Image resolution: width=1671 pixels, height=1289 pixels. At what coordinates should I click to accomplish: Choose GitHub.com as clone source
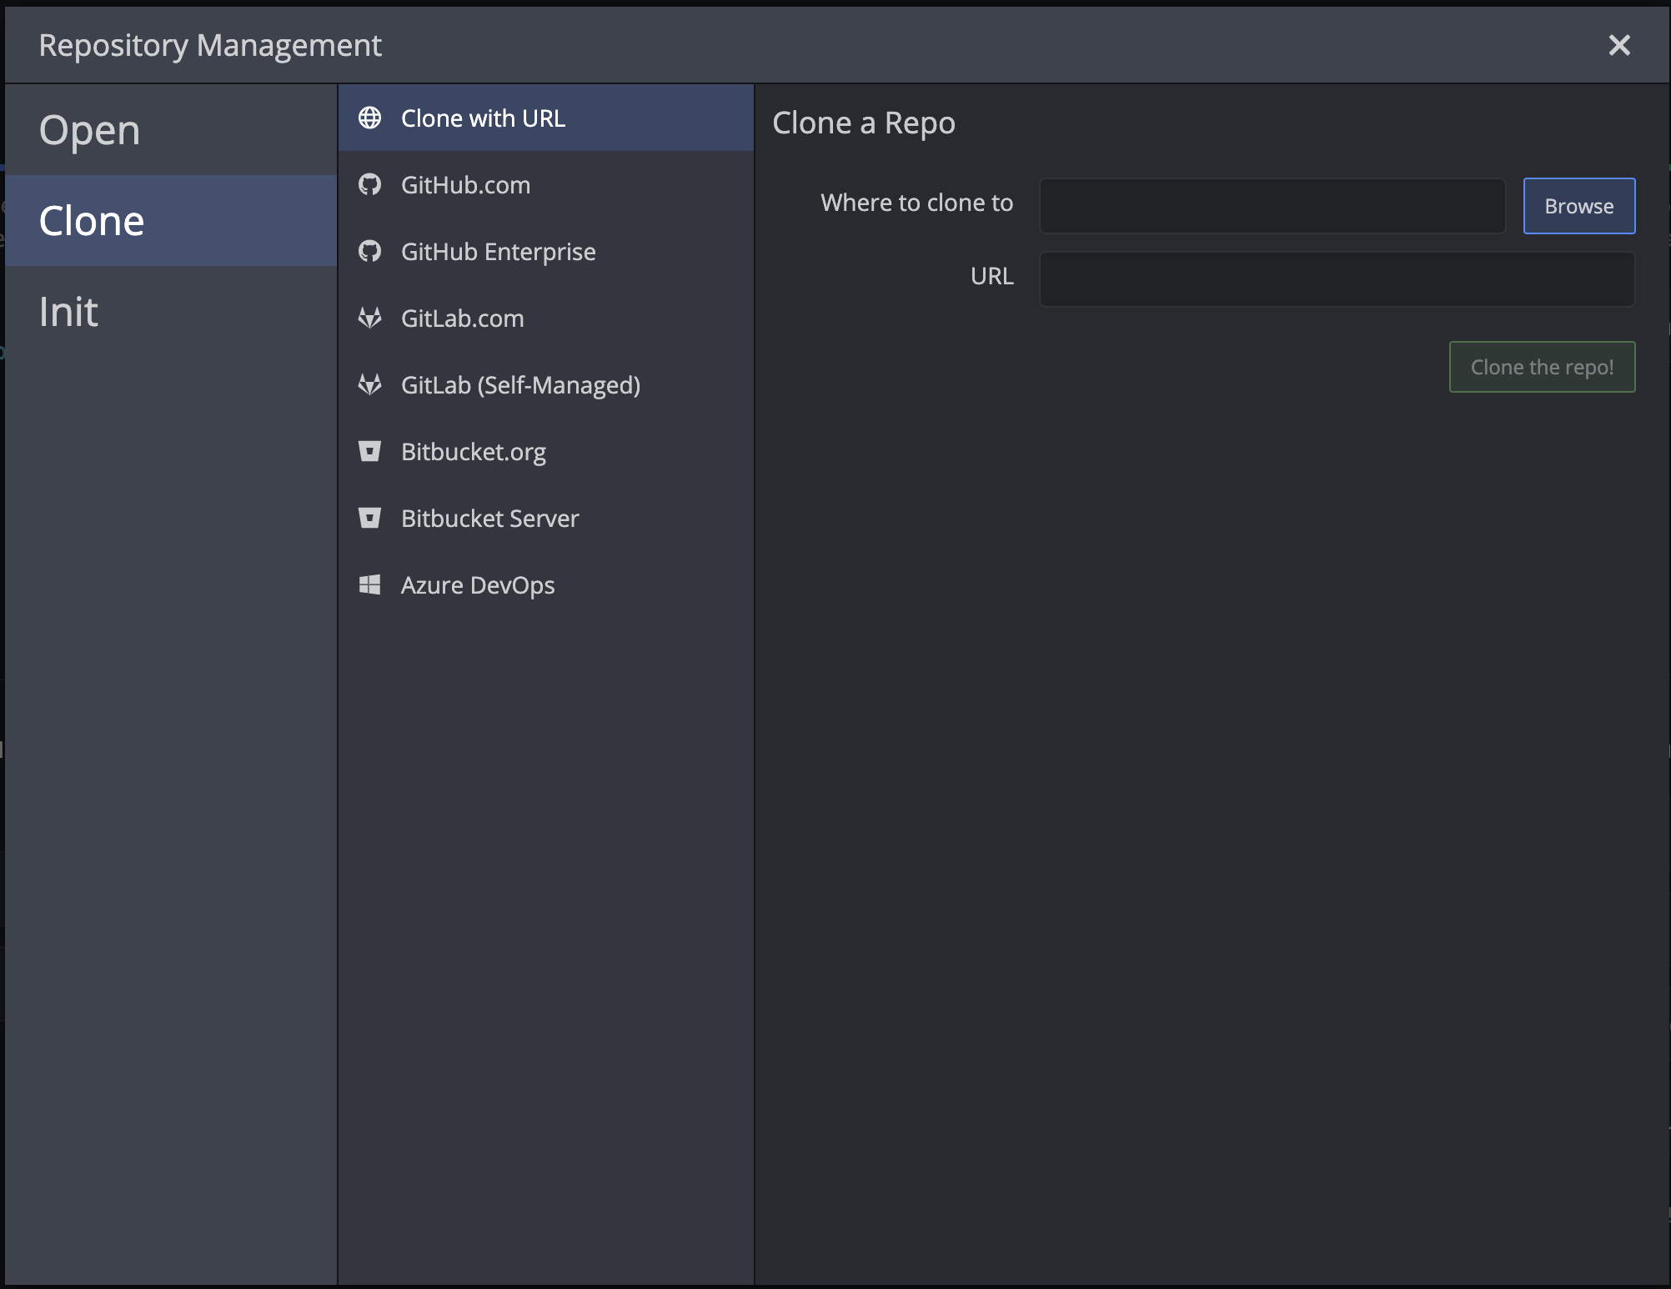(465, 185)
